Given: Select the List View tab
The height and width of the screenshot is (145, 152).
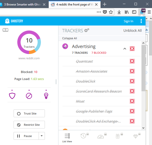Looking at the screenshot, I should point(67,137).
